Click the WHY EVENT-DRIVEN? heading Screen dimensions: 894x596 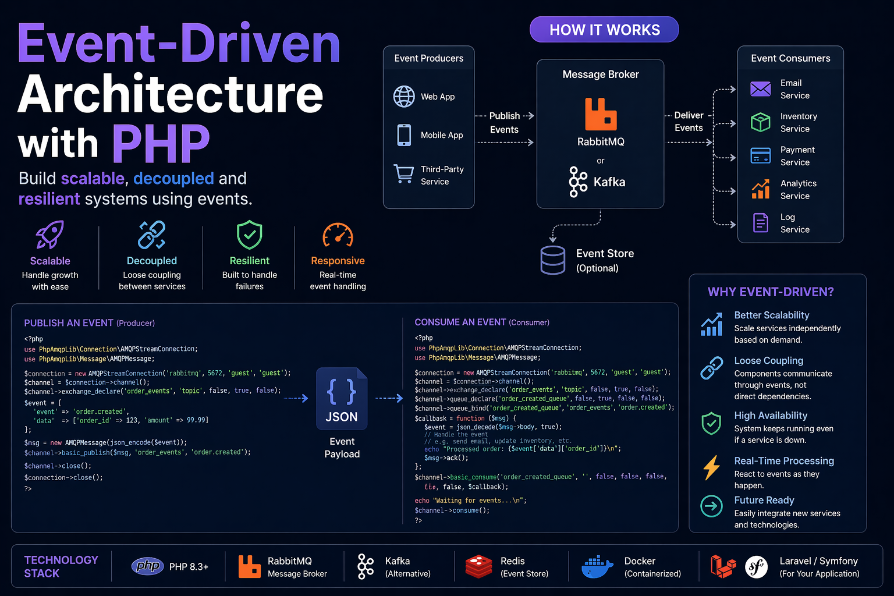pyautogui.click(x=771, y=292)
